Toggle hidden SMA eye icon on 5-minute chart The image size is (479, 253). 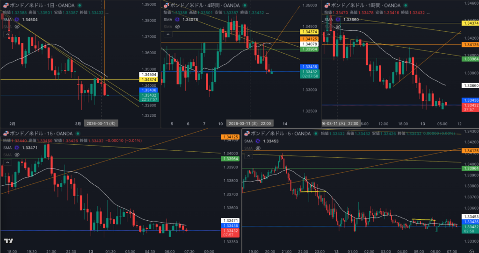pyautogui.click(x=258, y=148)
